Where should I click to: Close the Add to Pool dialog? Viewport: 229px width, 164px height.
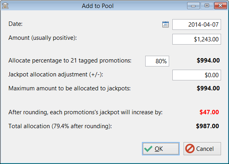[x=220, y=6]
